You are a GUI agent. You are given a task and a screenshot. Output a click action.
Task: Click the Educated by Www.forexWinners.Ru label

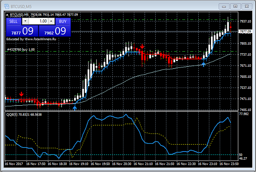pos(31,39)
